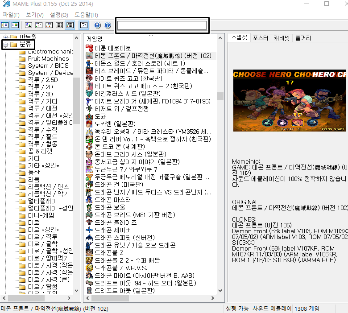This screenshot has width=348, height=313.
Task: Click the 게임명 column header
Action: click(x=95, y=39)
